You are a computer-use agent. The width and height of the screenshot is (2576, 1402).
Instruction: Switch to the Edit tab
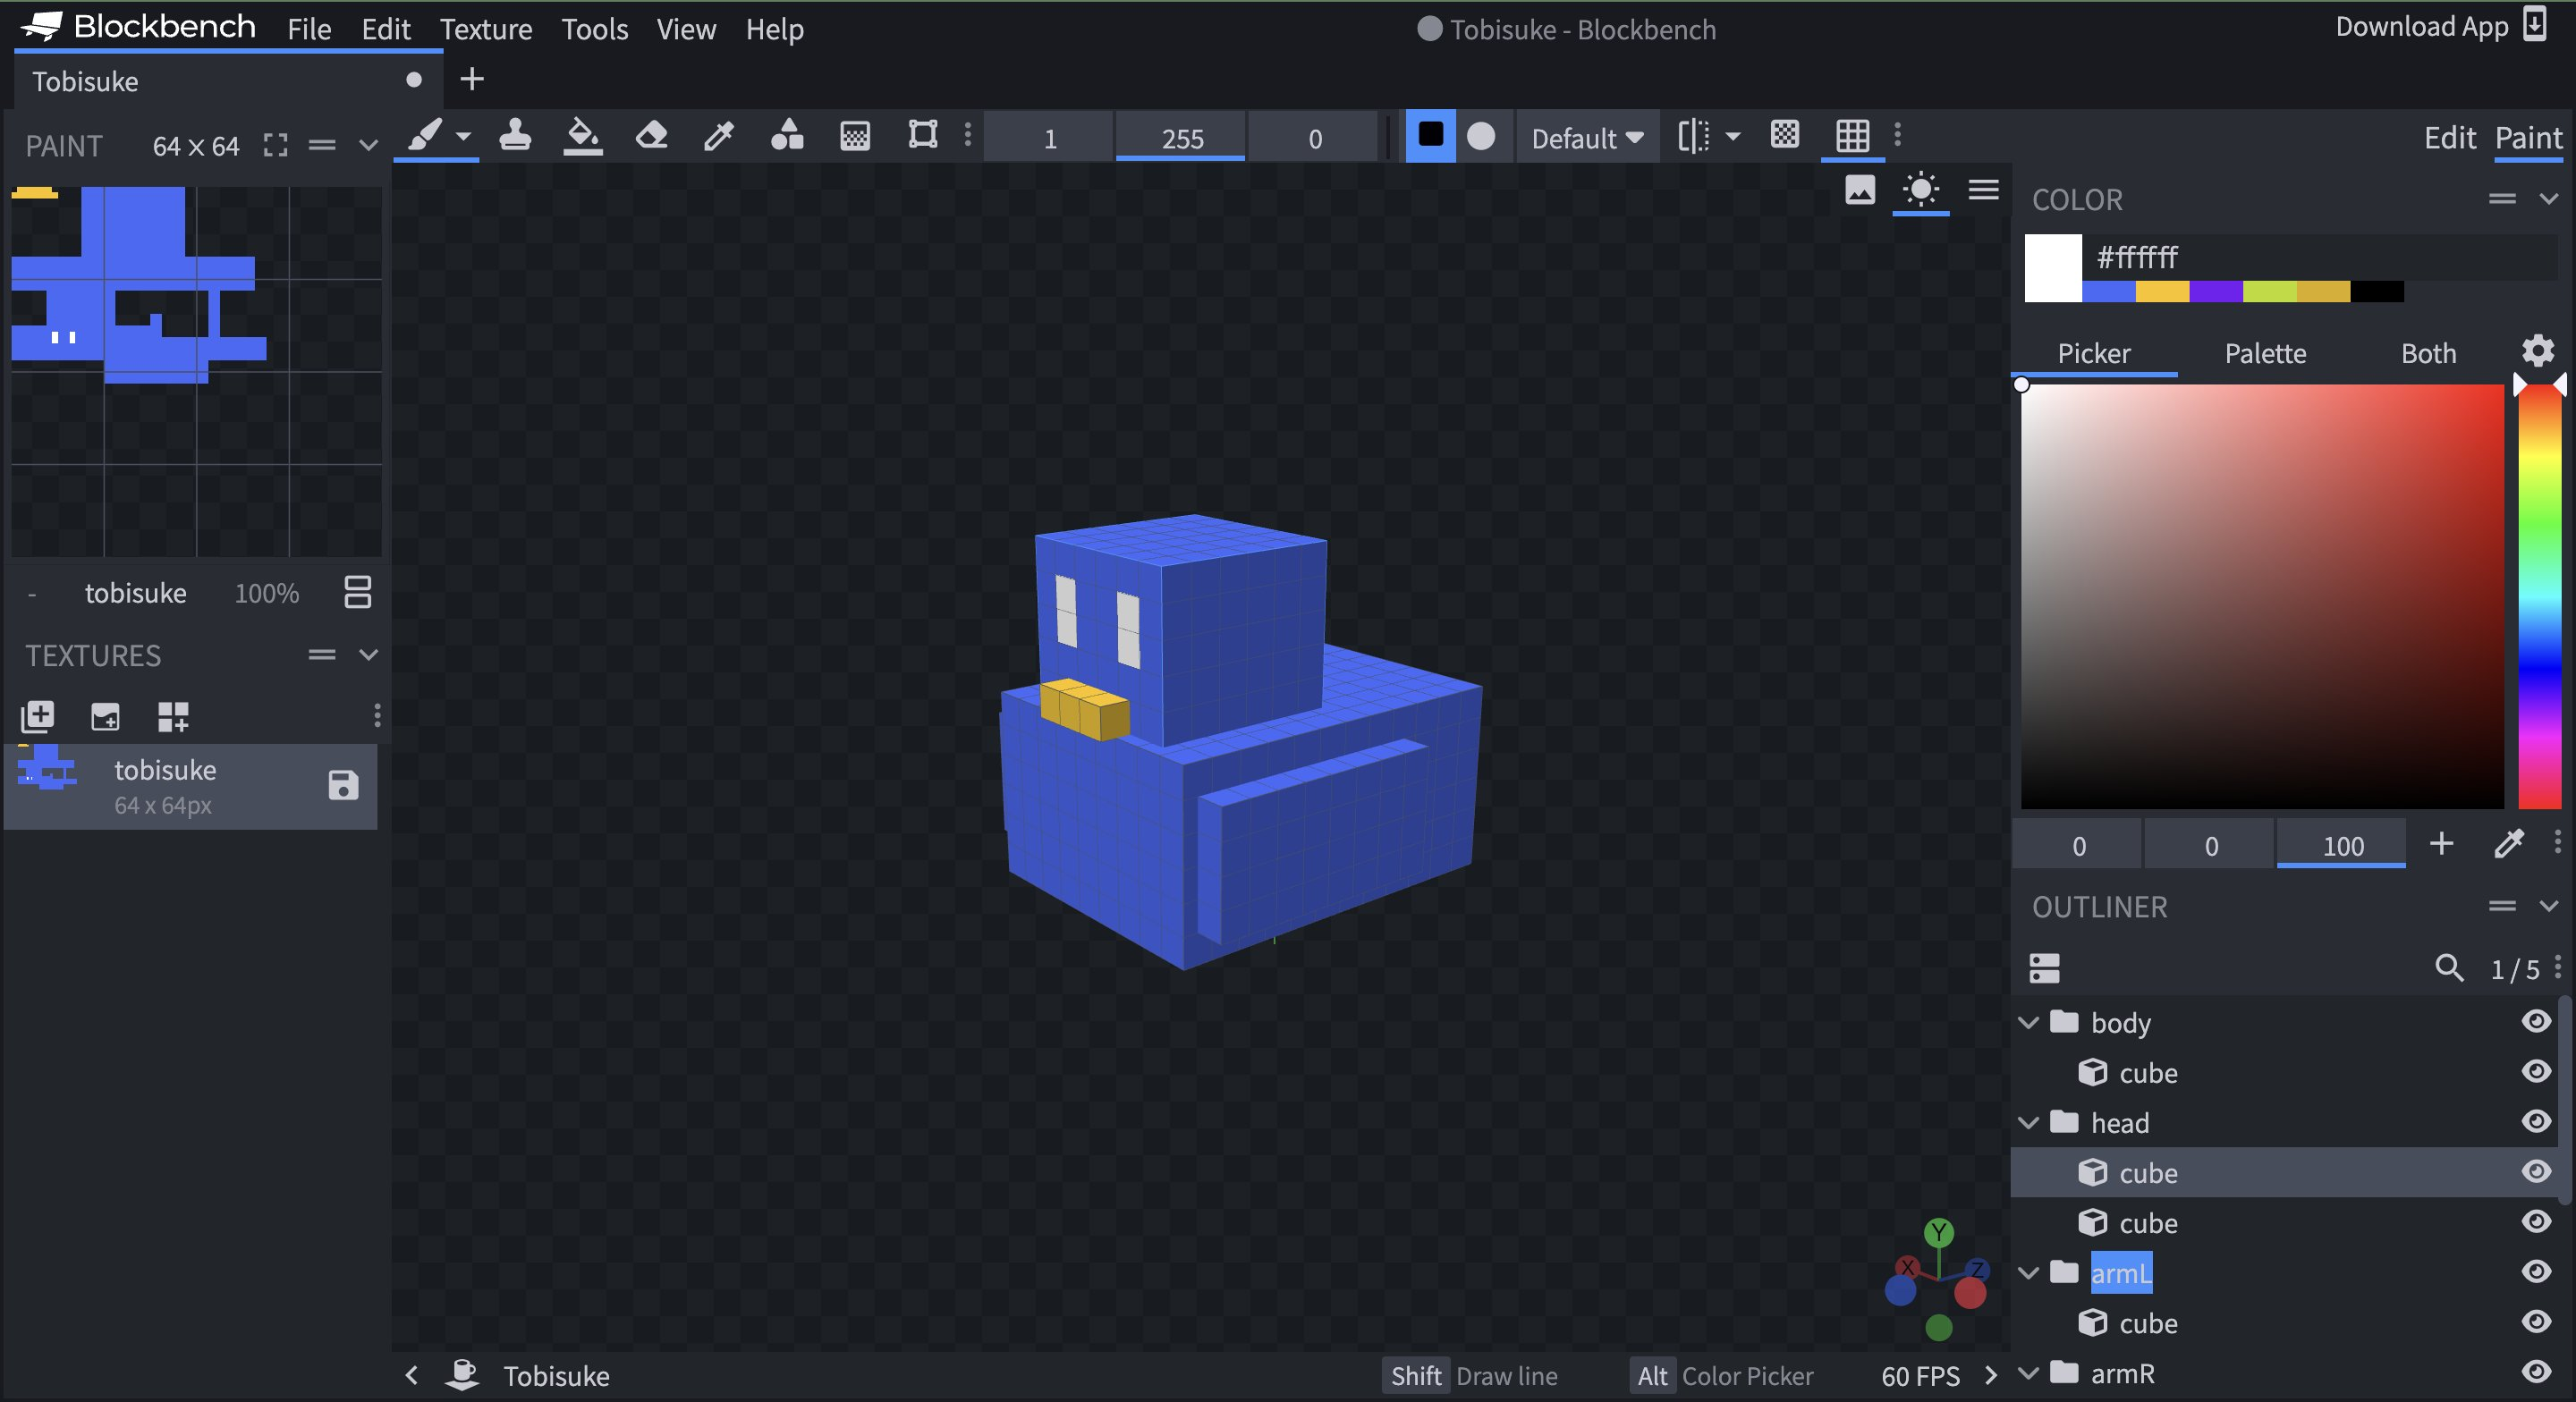(x=2450, y=137)
